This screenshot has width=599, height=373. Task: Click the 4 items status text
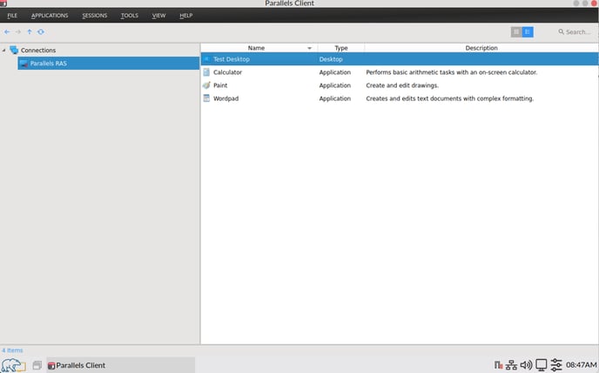(12, 350)
